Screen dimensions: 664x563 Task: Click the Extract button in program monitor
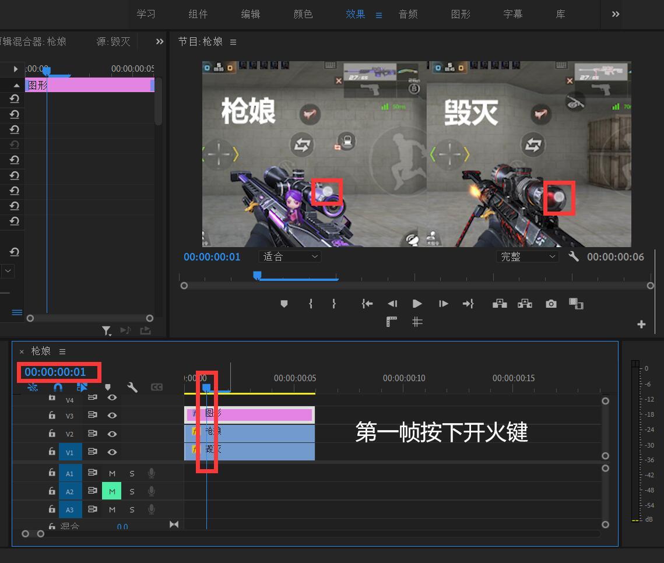[525, 304]
